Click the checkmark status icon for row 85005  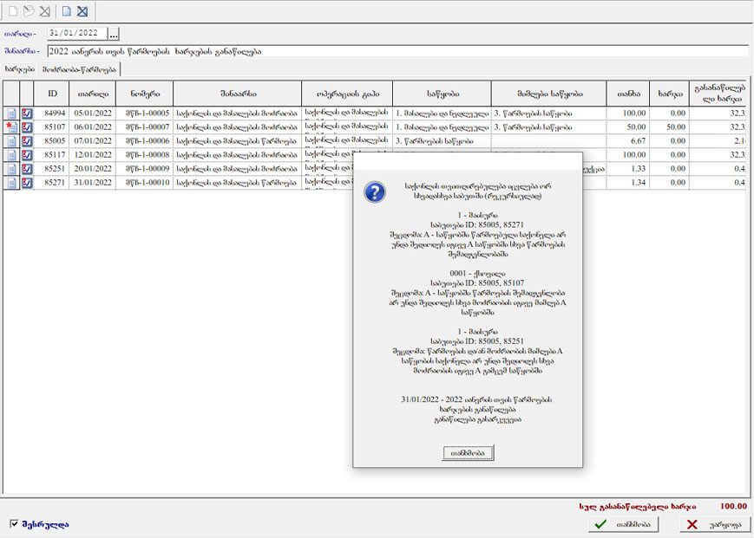click(x=27, y=141)
